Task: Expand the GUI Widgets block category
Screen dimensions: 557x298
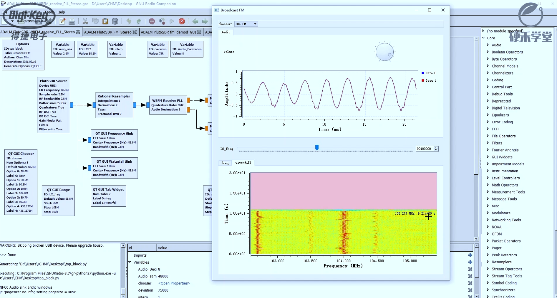Action: tap(488, 157)
